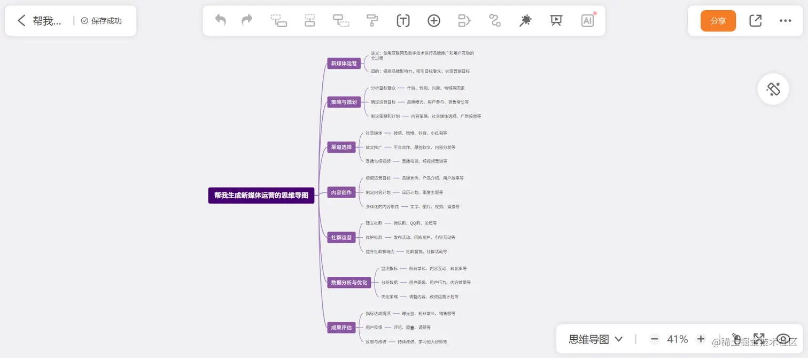This screenshot has width=808, height=358.
Task: Click the circled plus insert icon
Action: [434, 21]
